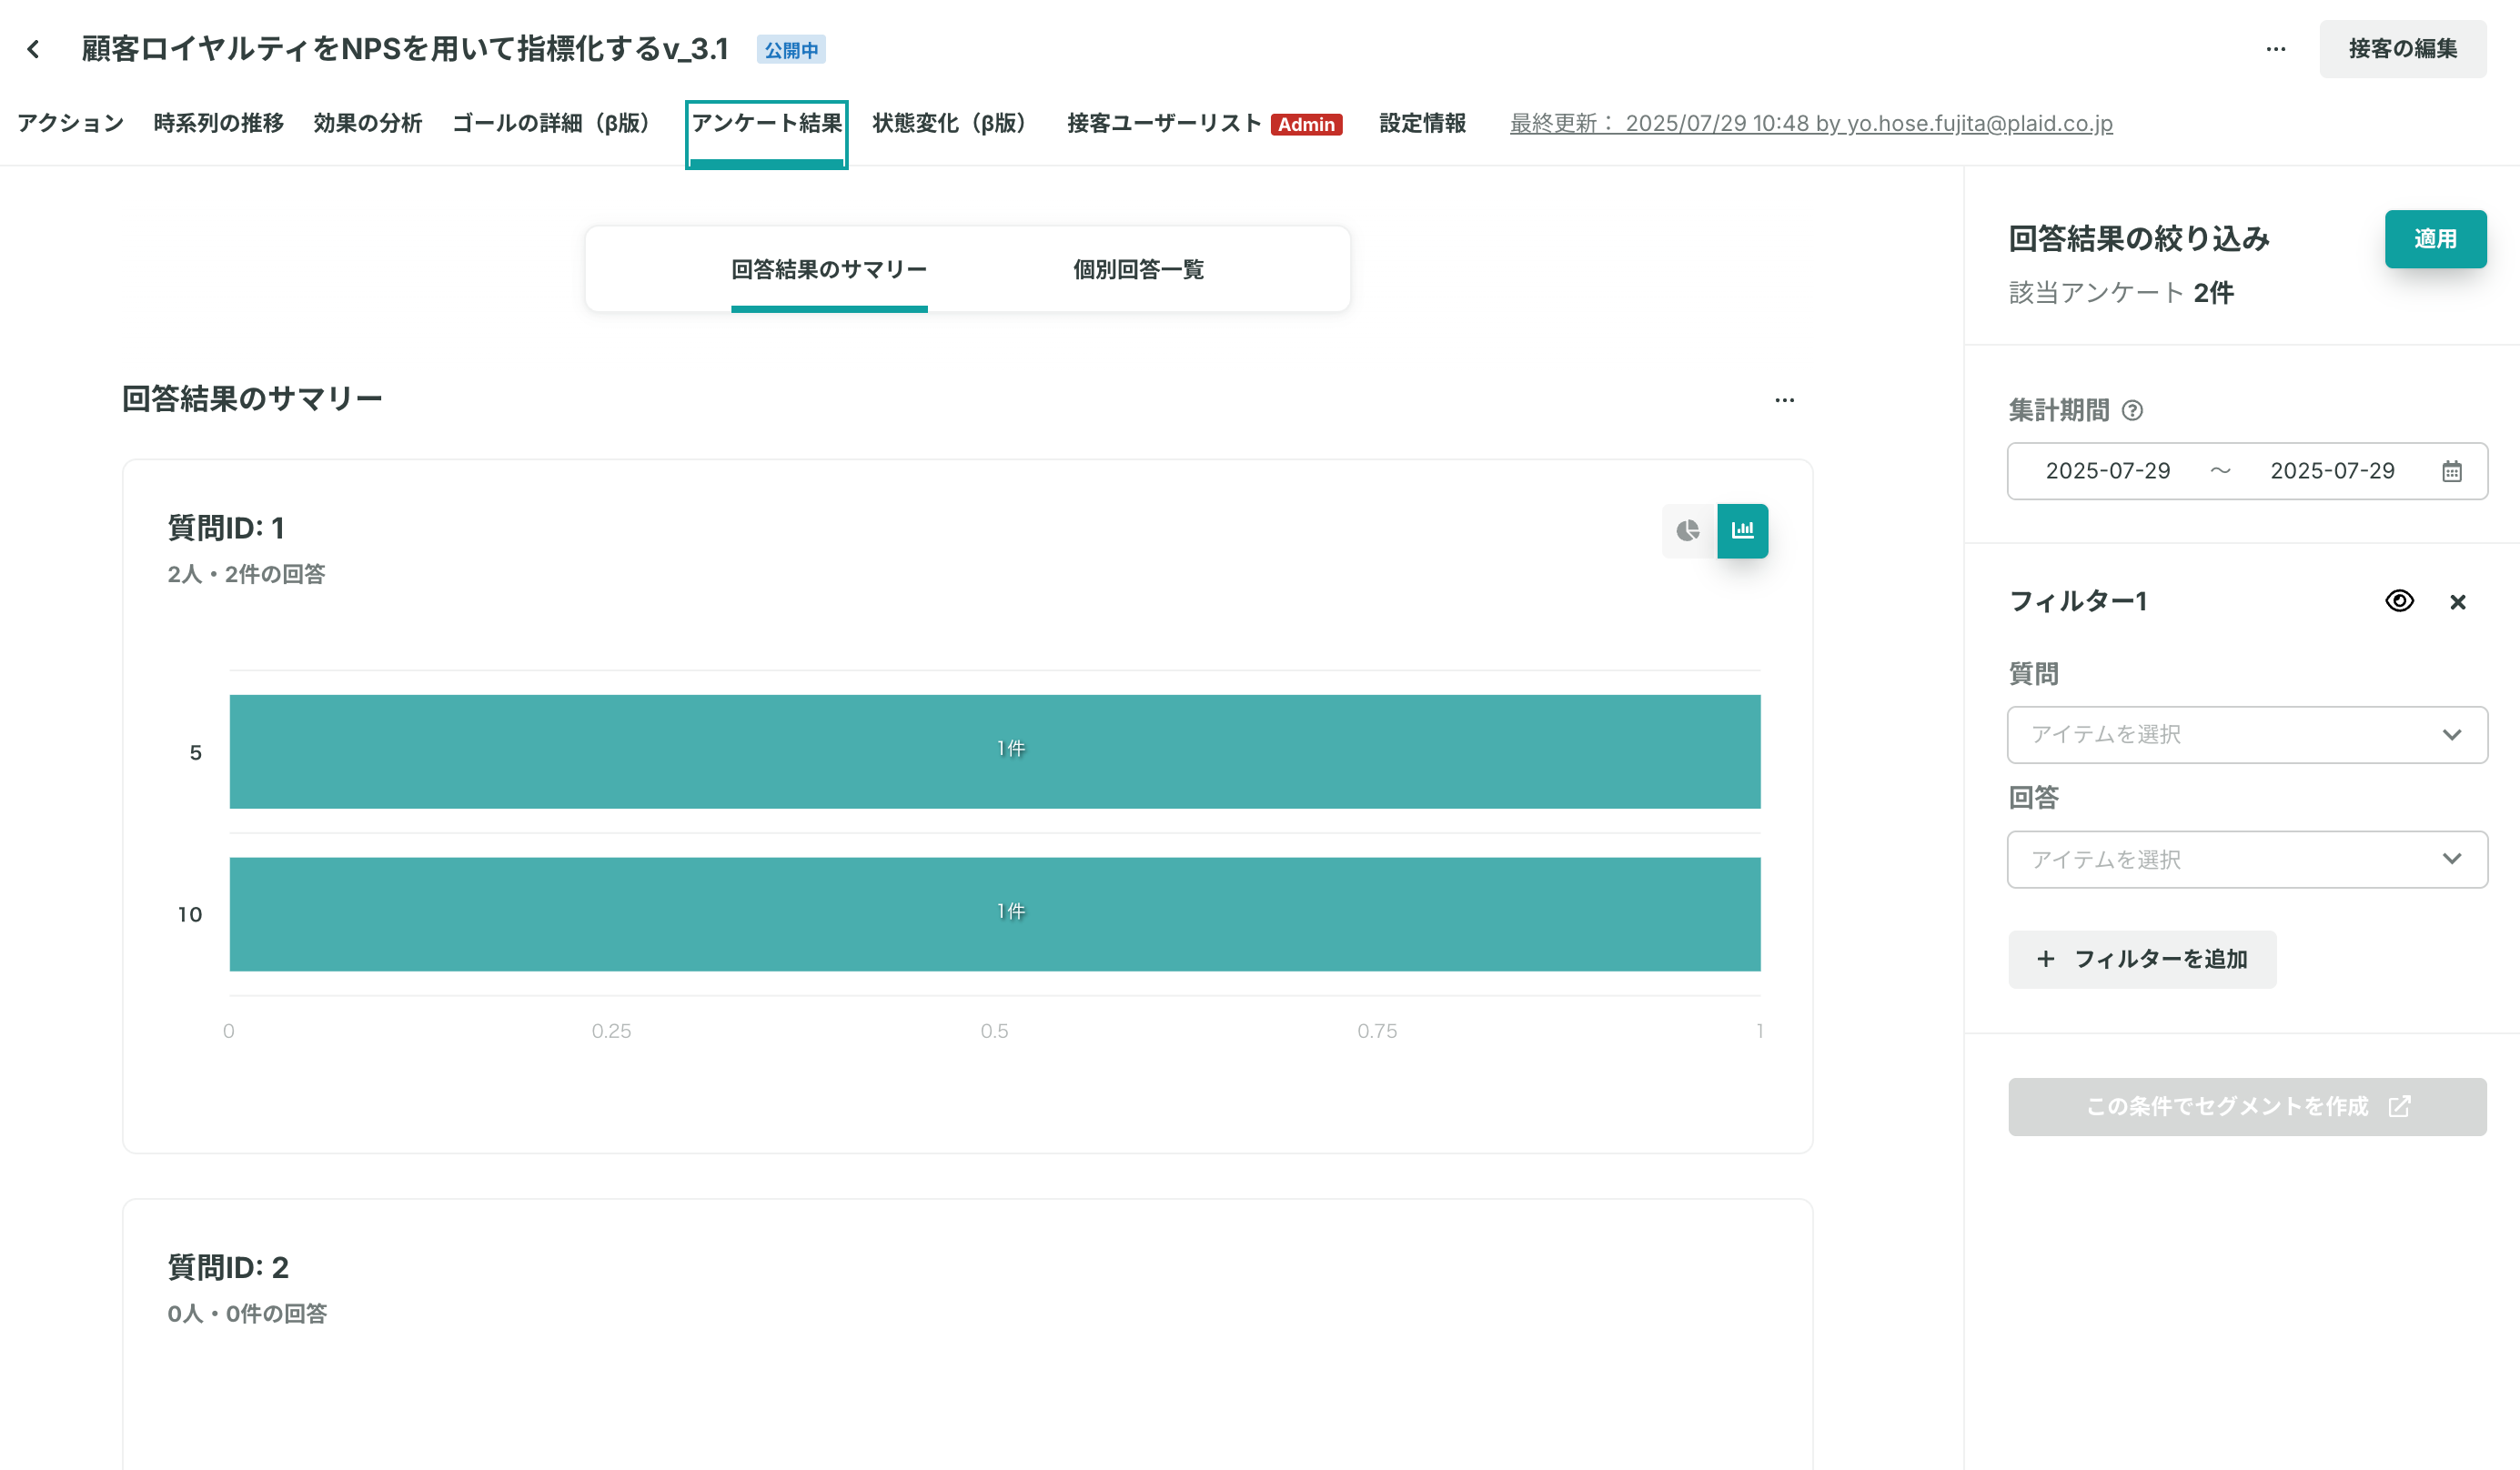
Task: Select the bar chart view icon
Action: coord(1742,531)
